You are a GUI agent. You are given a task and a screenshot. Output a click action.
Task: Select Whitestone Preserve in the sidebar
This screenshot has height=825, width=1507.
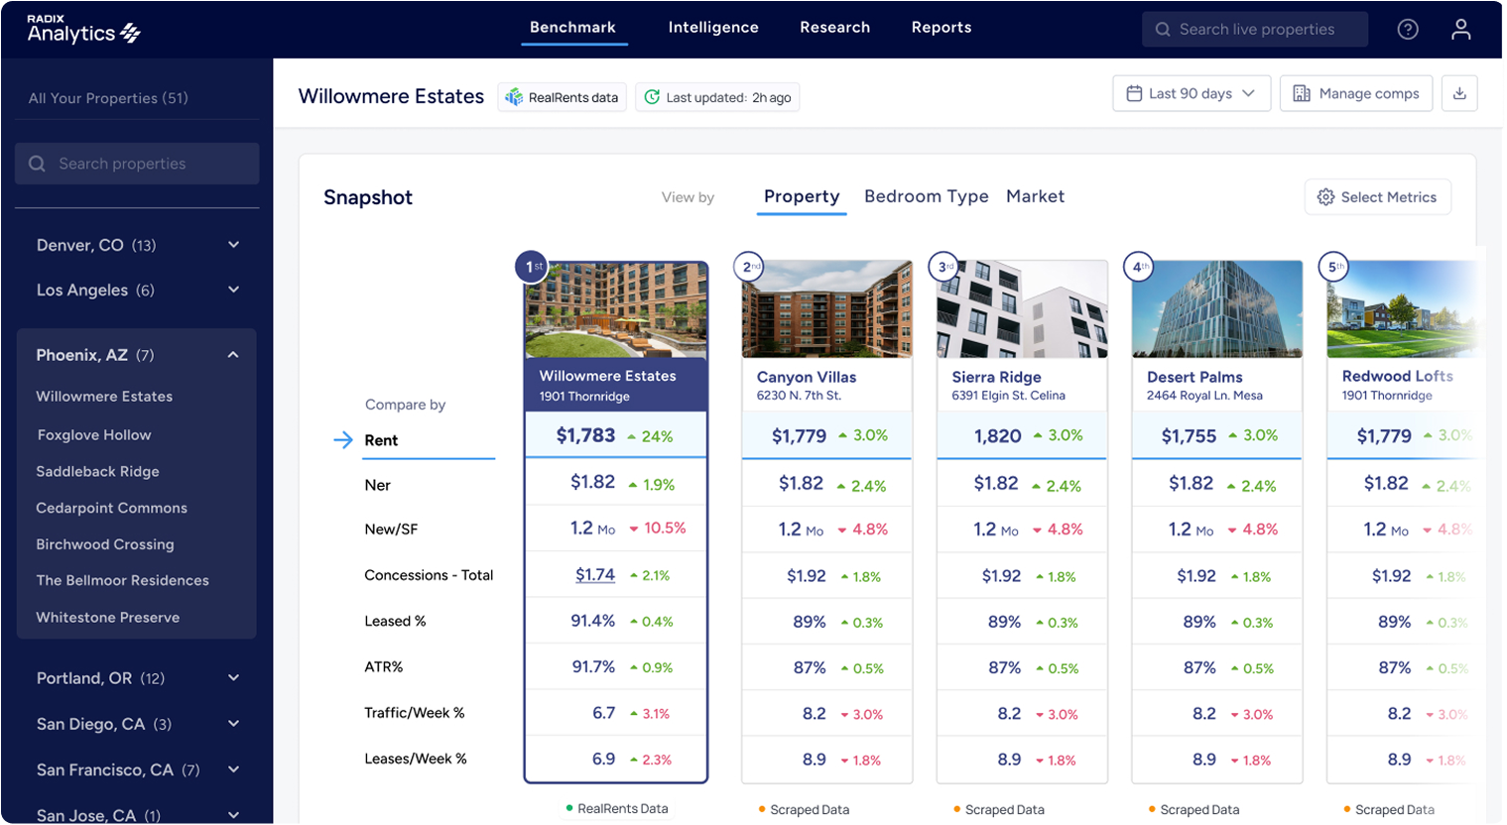(x=107, y=618)
